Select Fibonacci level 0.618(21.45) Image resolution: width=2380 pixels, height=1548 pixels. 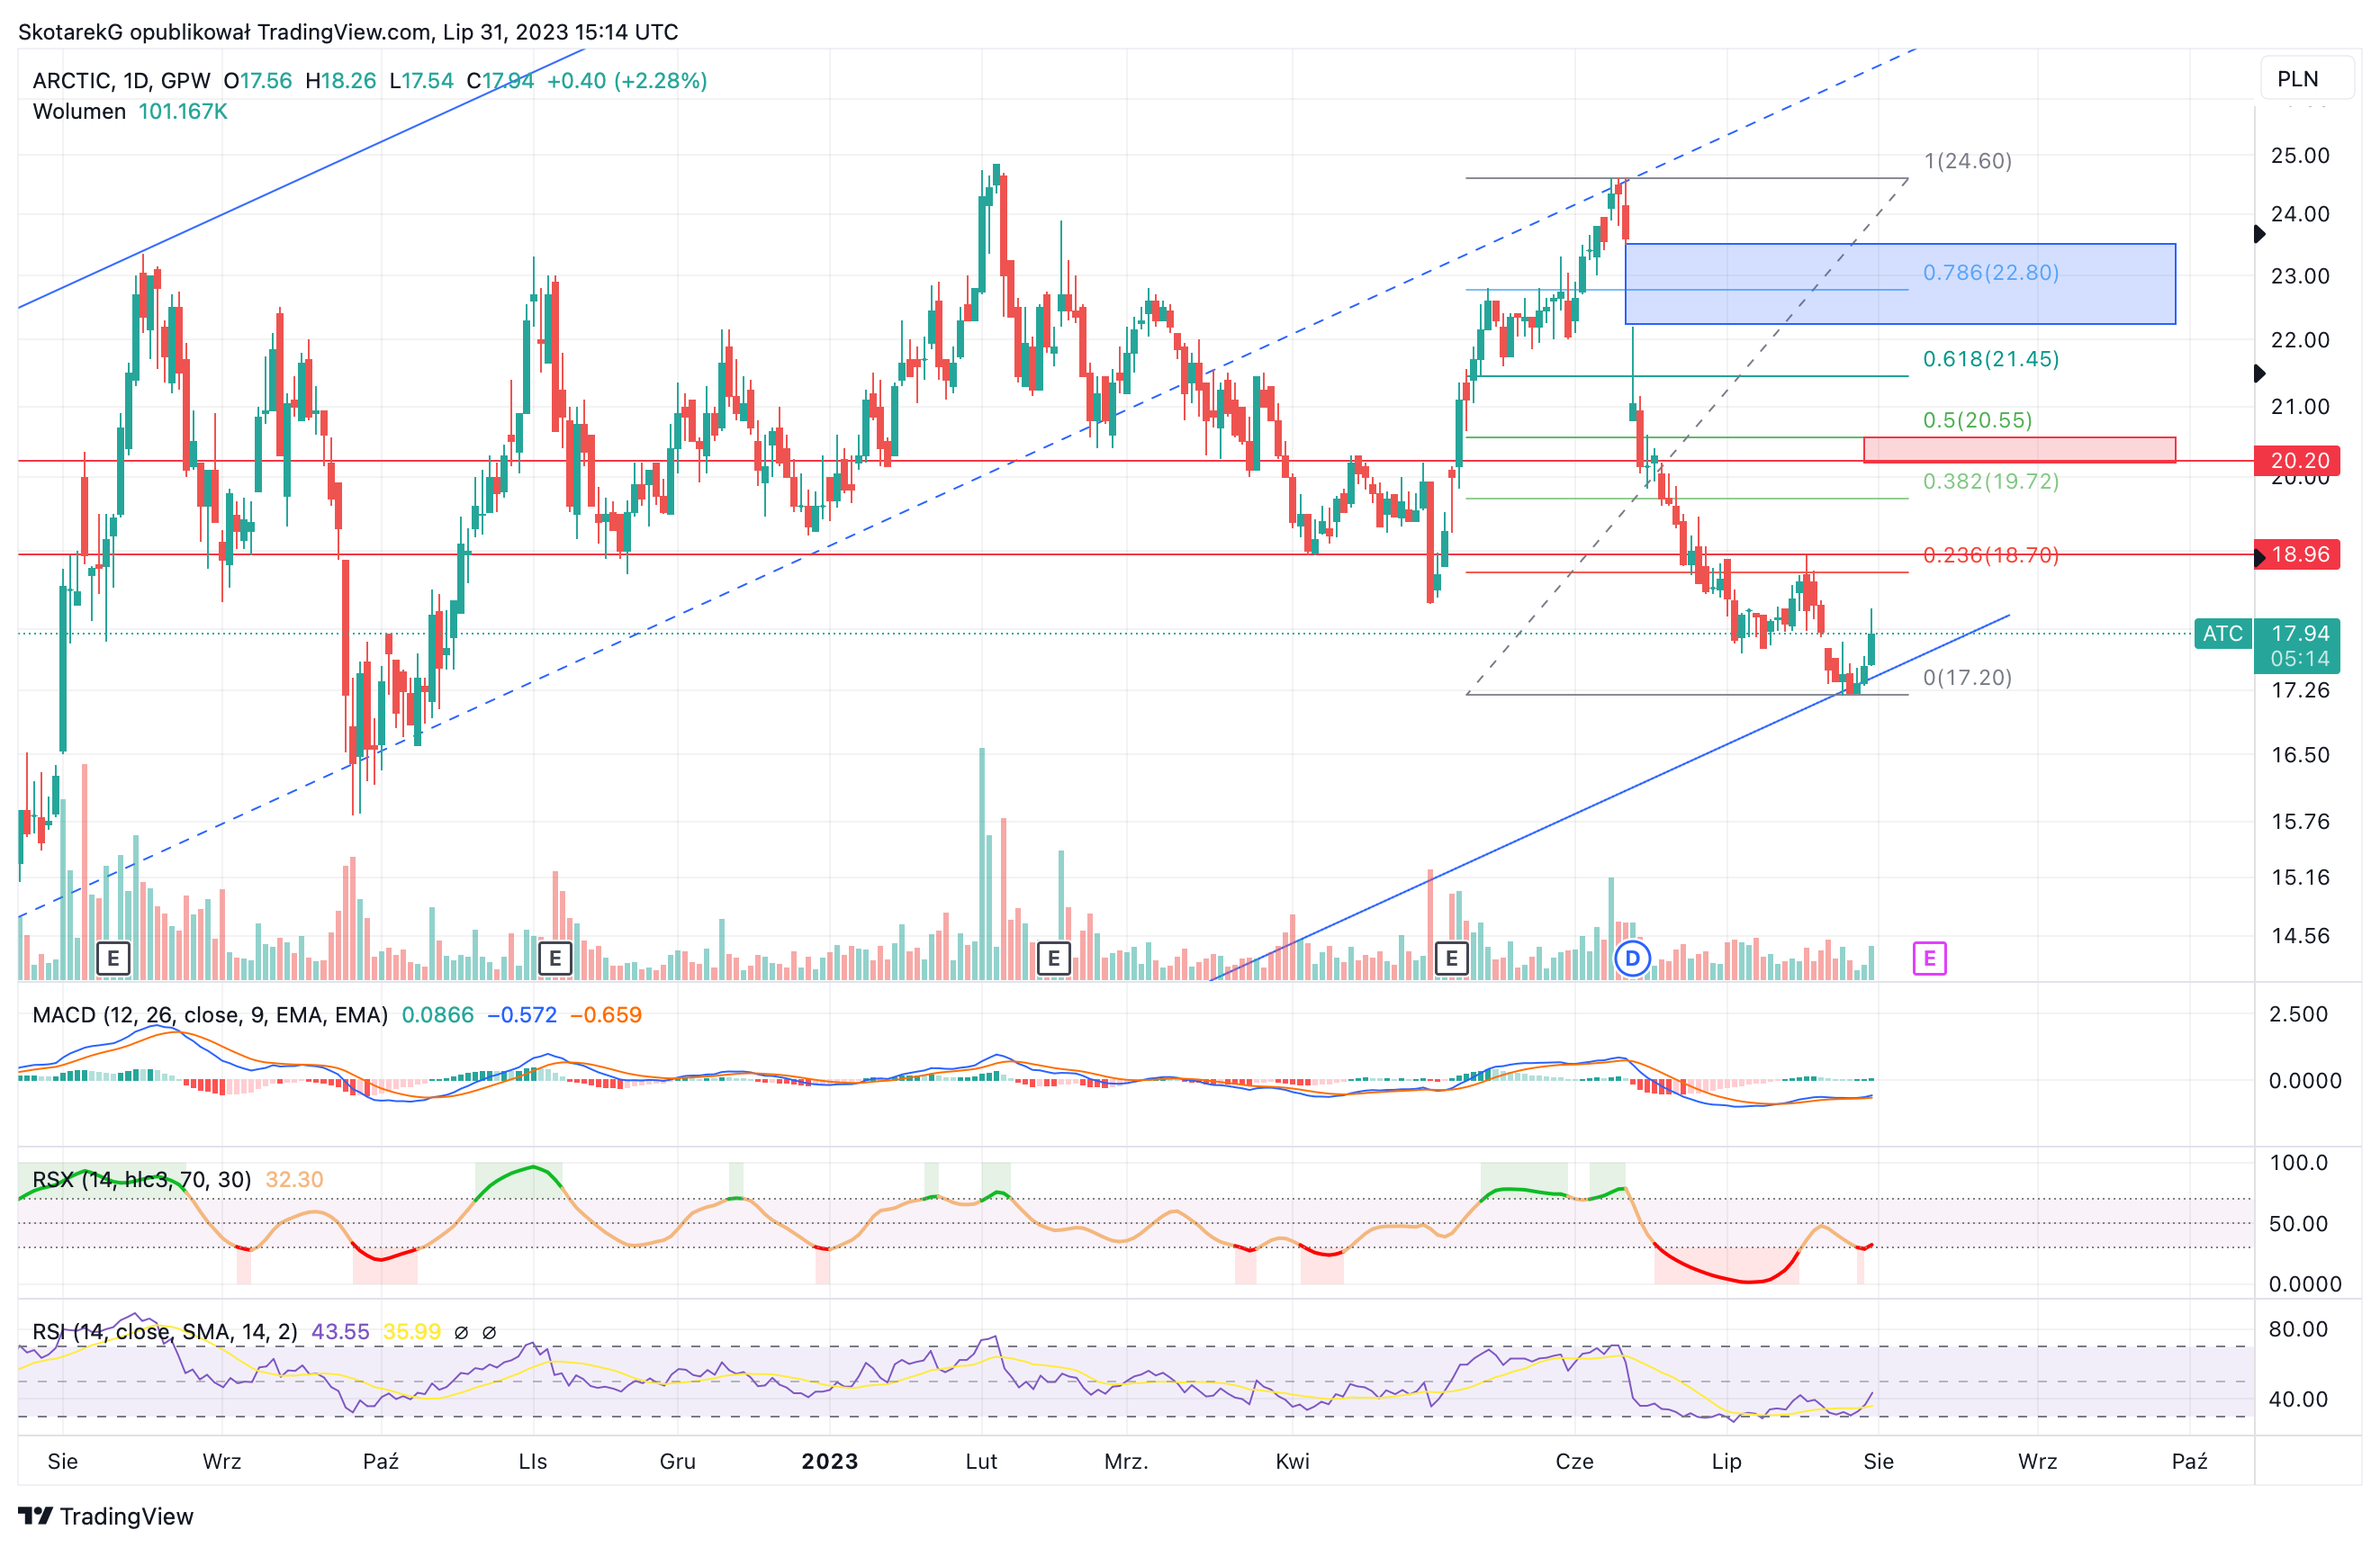coord(1990,359)
